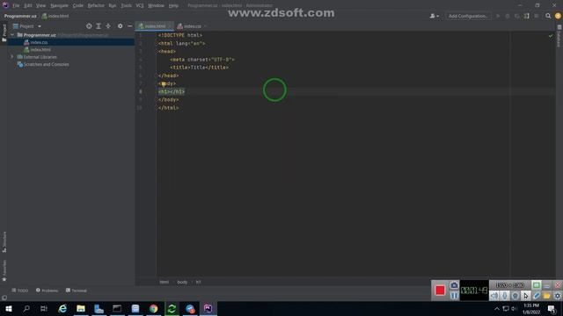Open the TODO tool window
This screenshot has width=563, height=316.
click(x=19, y=291)
